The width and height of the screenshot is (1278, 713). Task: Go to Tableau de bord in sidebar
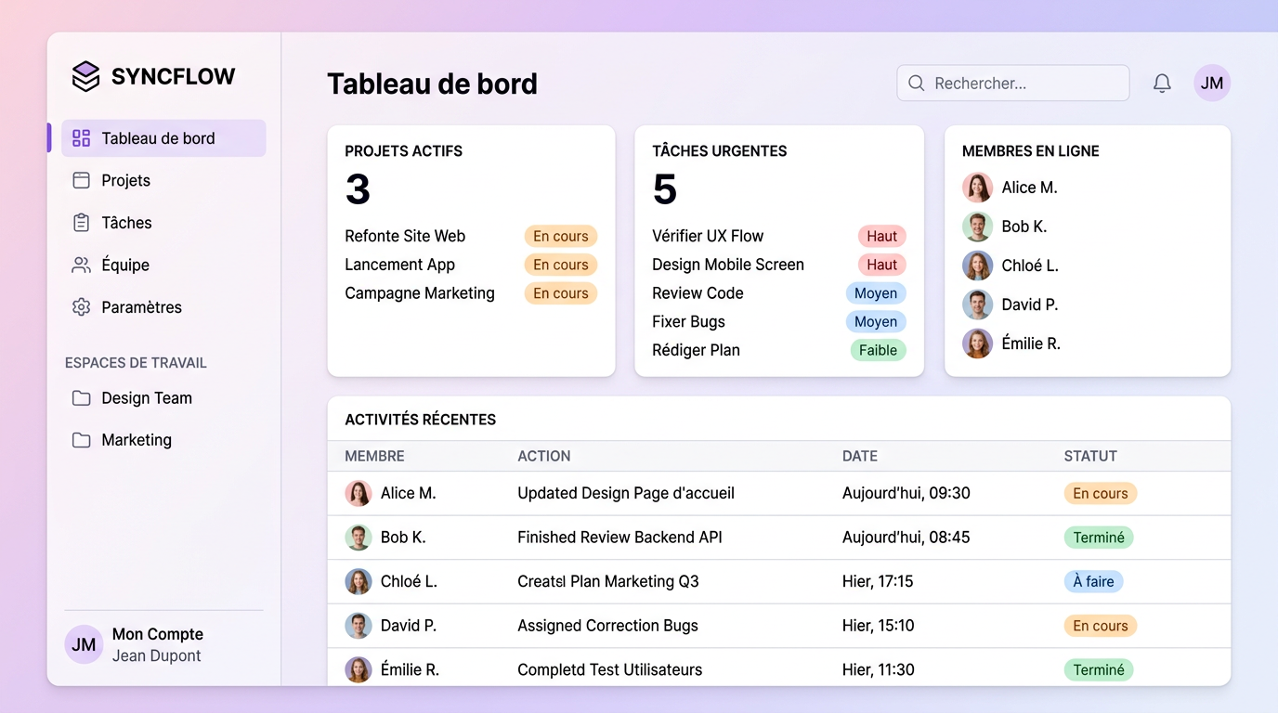coord(163,138)
